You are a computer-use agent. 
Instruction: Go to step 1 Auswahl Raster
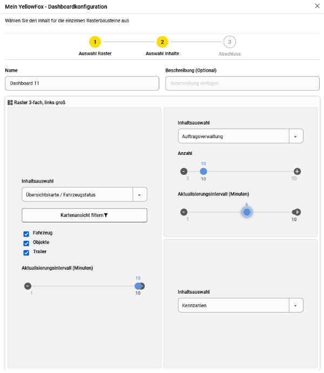95,42
